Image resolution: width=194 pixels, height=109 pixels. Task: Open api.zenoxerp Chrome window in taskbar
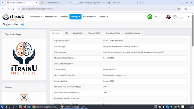45,107
